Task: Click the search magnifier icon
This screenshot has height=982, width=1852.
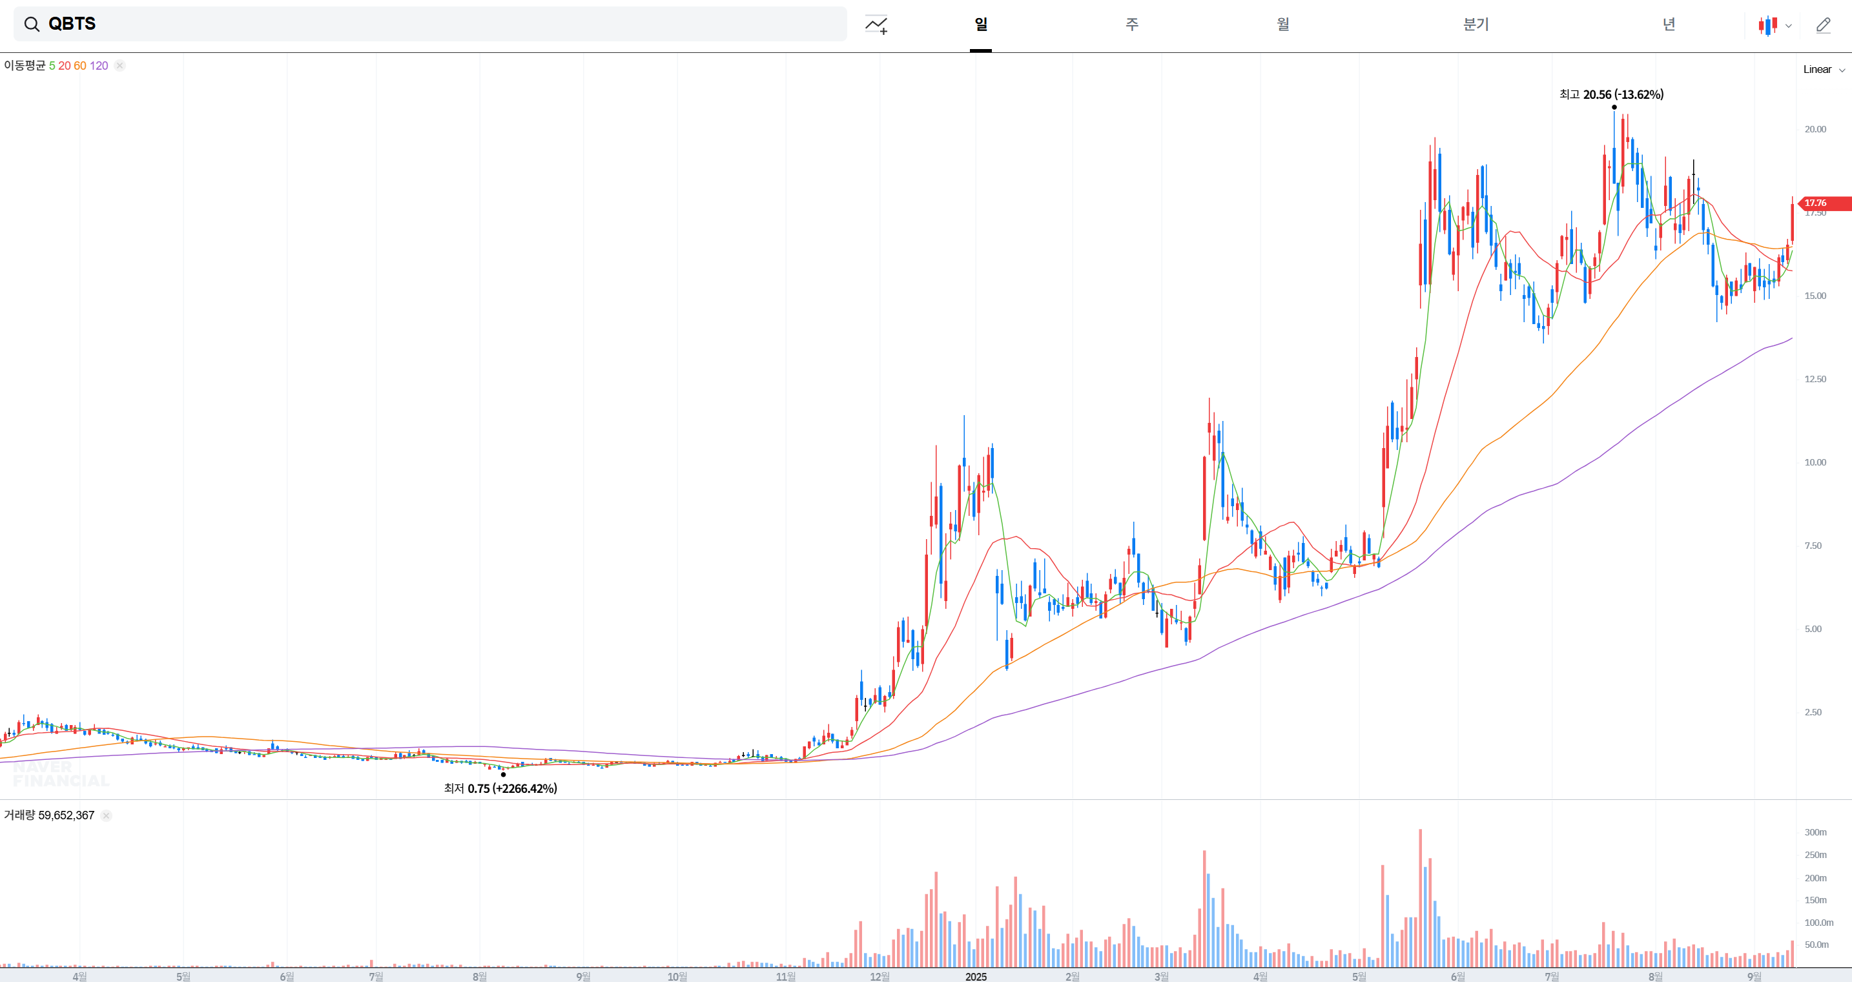Action: [32, 25]
